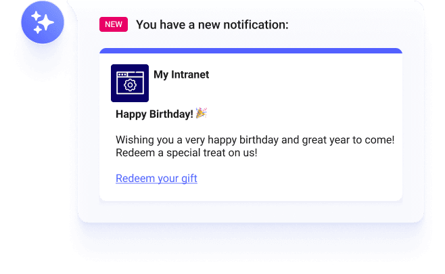Viewport: 445px width, 274px height.
Task: Select the Happy Birthday! heading
Action: (154, 114)
